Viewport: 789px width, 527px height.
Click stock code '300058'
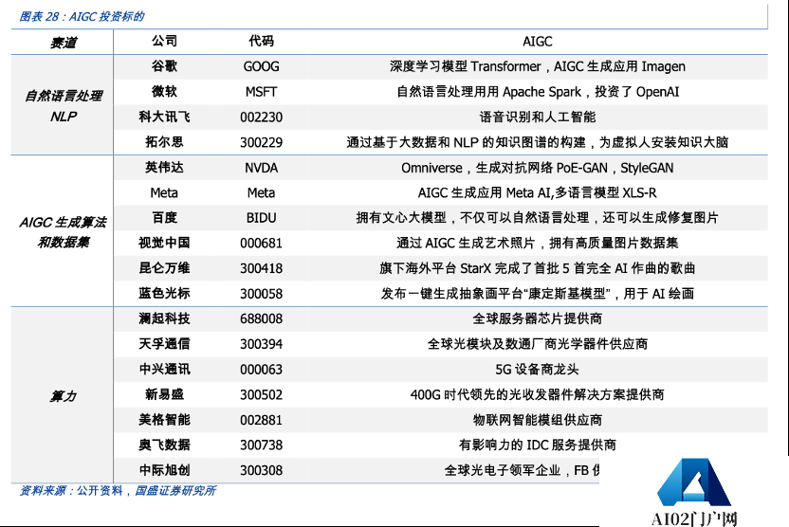[261, 294]
